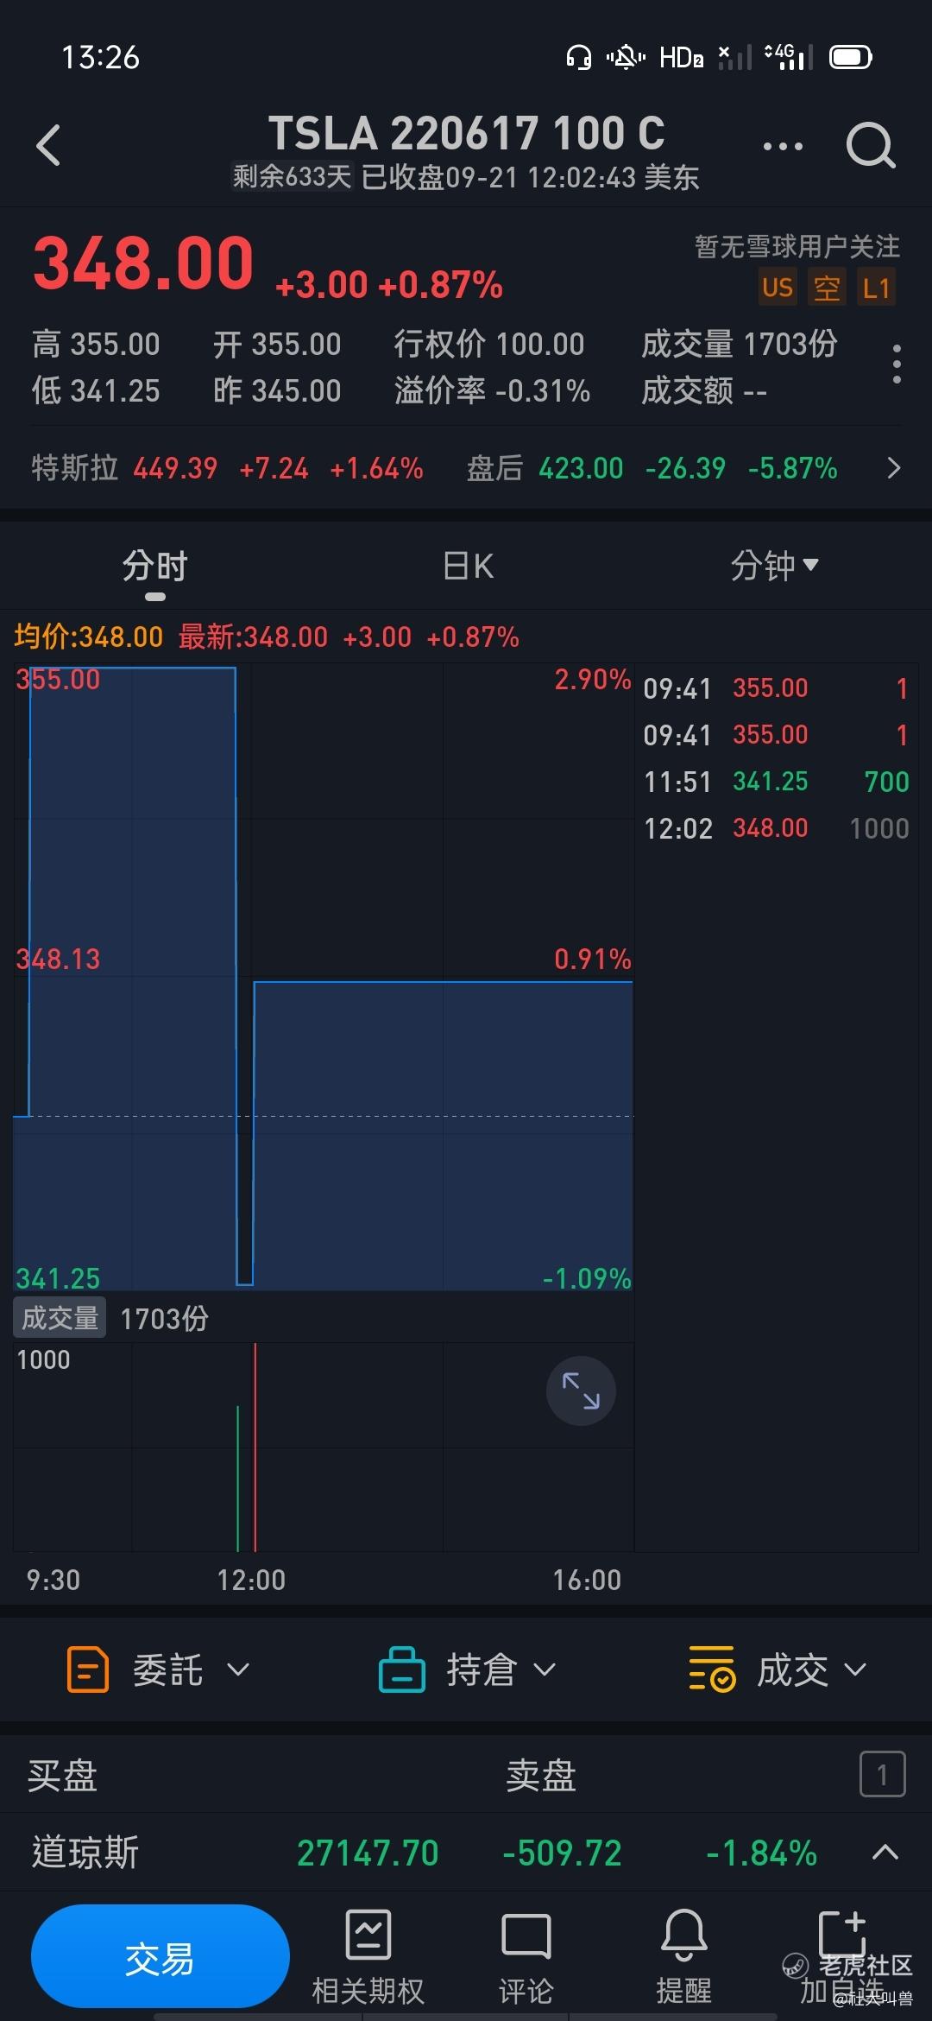Toggle the 成交量 indicator label
This screenshot has height=2021, width=932.
[60, 1317]
